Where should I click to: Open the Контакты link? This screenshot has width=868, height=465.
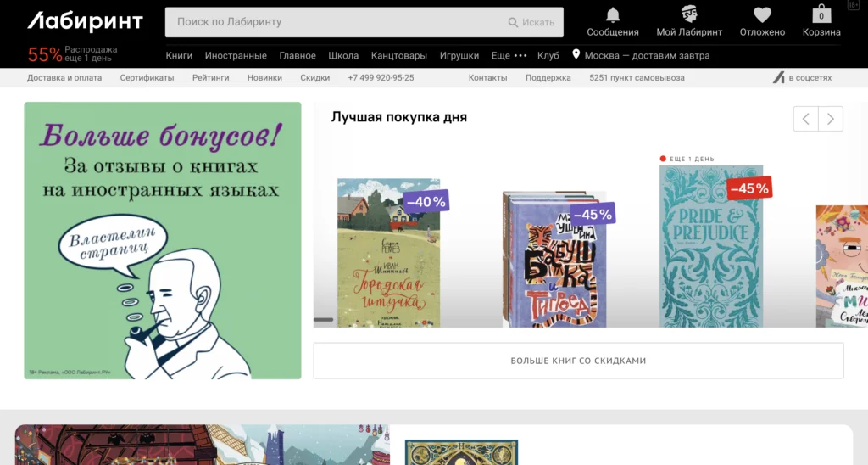(x=487, y=77)
